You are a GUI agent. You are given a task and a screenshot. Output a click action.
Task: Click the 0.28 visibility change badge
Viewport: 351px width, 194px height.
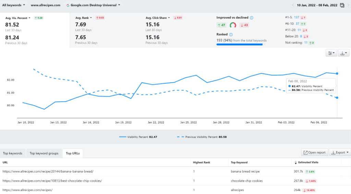pyautogui.click(x=38, y=18)
